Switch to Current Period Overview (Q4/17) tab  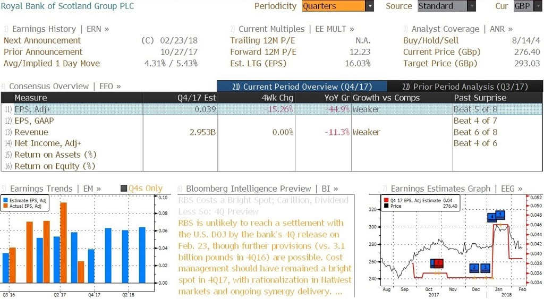pos(302,87)
